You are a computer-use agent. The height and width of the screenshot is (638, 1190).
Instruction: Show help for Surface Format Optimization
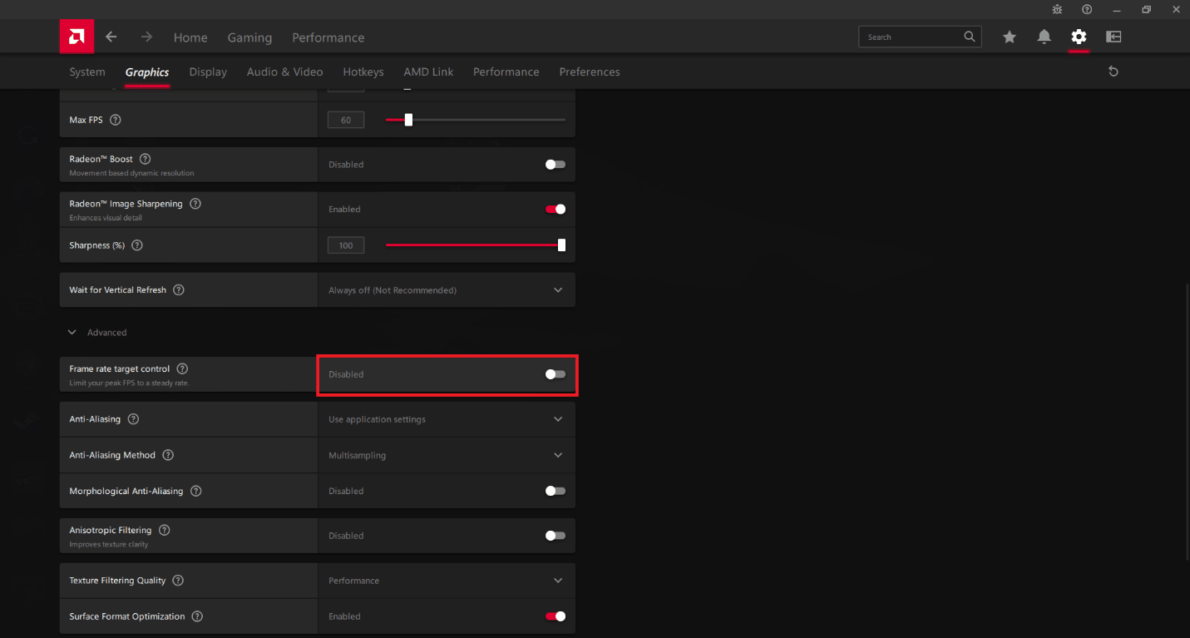click(x=197, y=616)
